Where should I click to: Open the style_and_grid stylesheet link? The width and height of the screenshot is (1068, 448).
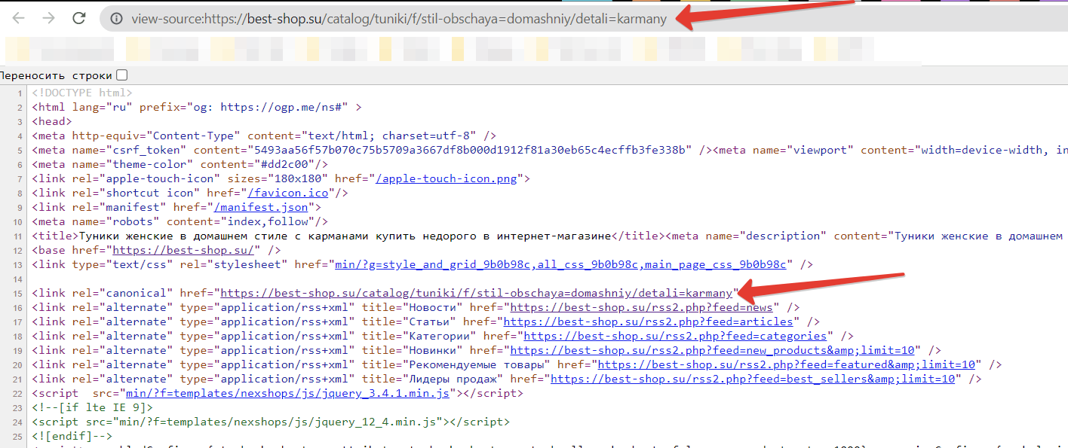point(560,264)
